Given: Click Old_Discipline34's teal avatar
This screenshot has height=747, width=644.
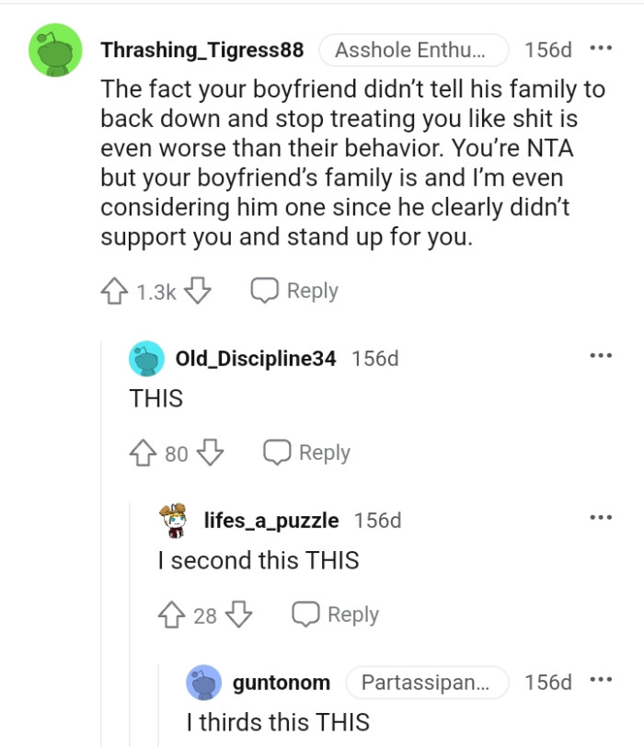Looking at the screenshot, I should (144, 359).
